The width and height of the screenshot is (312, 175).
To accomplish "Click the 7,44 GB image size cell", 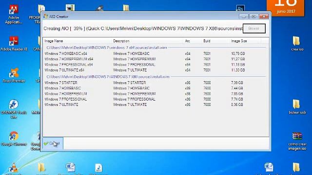I will tap(237, 88).
